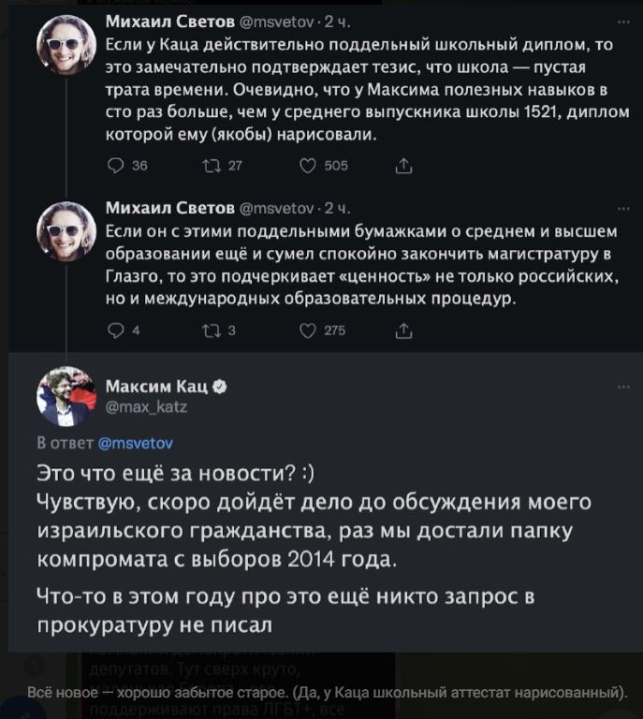Click Михаил Светов name on first tweet
Image resolution: width=643 pixels, height=719 pixels.
click(x=164, y=21)
